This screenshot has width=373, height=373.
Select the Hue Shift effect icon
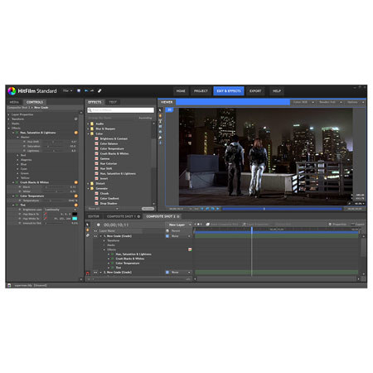click(x=97, y=168)
